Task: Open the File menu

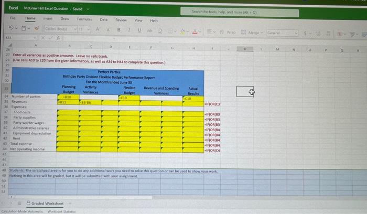Action: coord(13,18)
